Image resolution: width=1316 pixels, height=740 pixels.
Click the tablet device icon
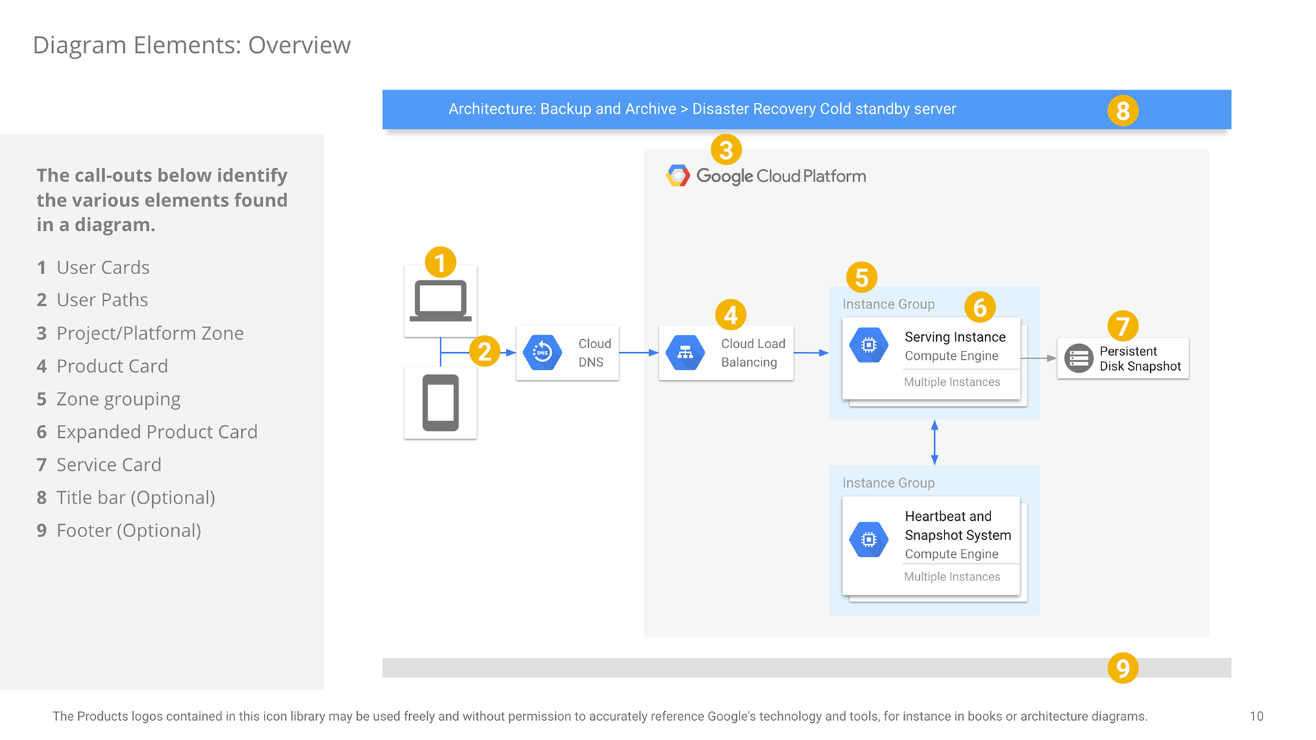point(441,403)
